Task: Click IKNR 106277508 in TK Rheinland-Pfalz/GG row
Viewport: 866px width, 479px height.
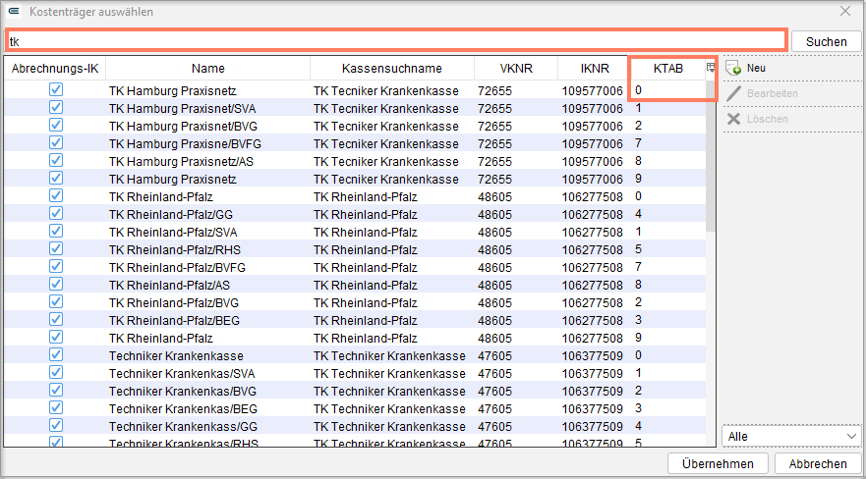Action: point(592,214)
